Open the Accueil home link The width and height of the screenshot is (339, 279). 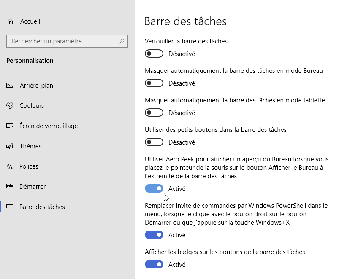pyautogui.click(x=30, y=21)
